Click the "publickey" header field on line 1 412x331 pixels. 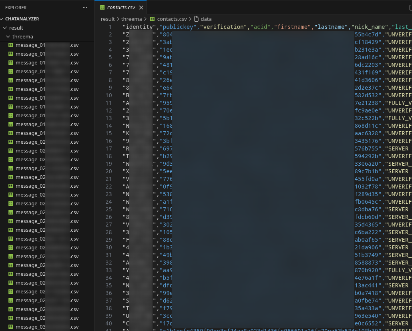178,27
